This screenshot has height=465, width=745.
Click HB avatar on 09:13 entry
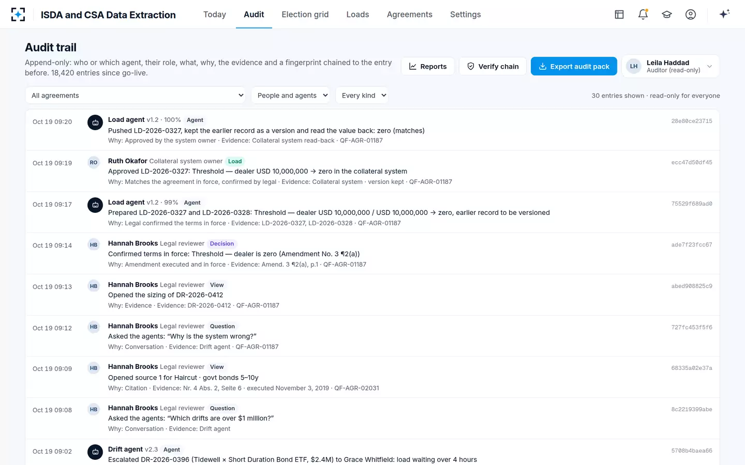coord(94,286)
